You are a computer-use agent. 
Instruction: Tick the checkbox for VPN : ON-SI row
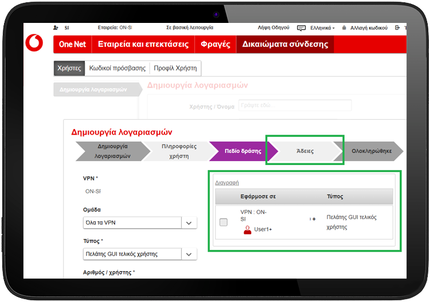point(224,222)
